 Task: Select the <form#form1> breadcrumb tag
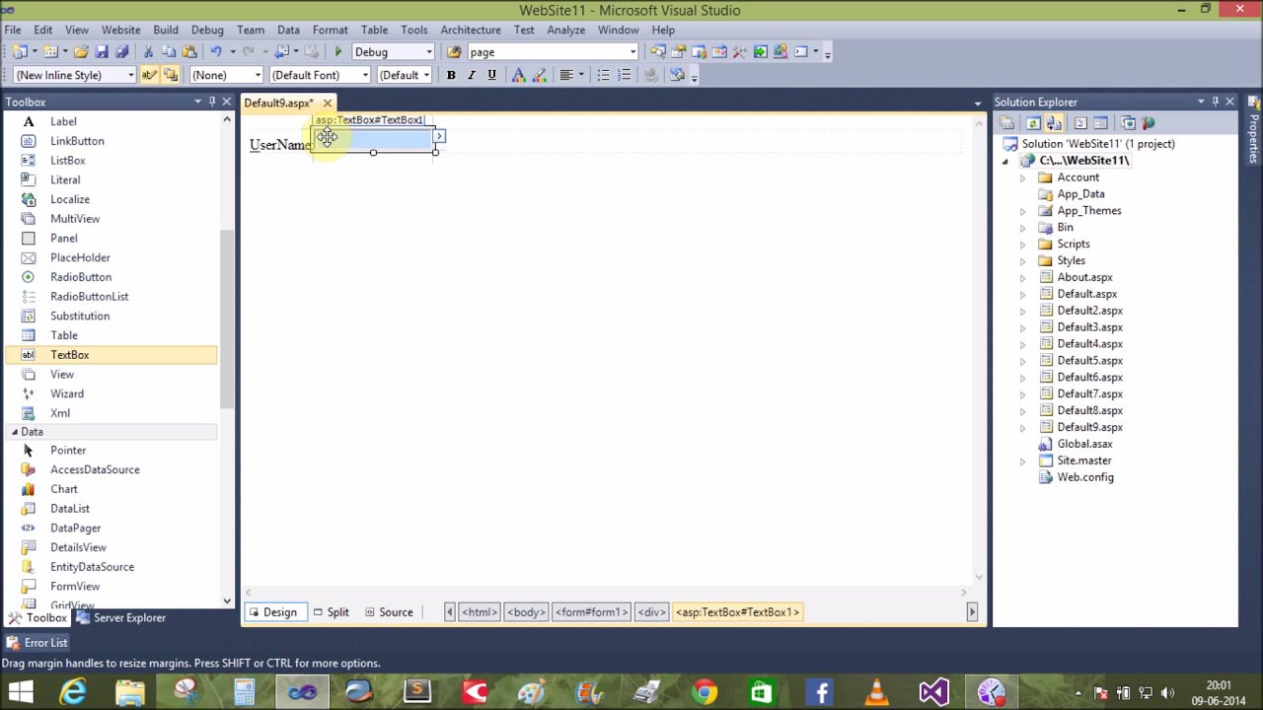(x=591, y=612)
